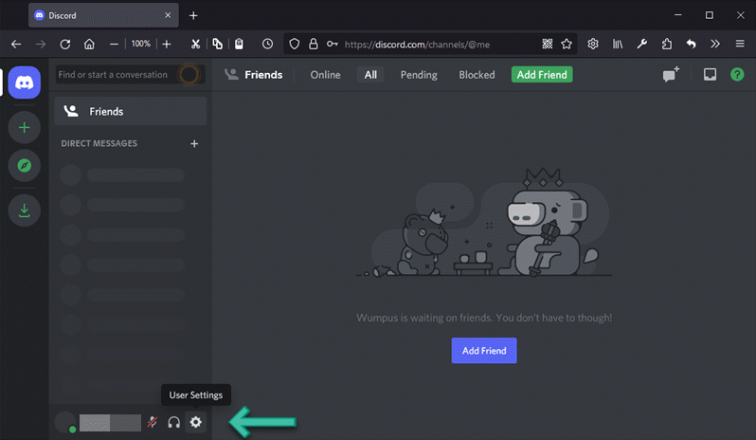
Task: Click the undo closed tab arrow icon
Action: (691, 45)
